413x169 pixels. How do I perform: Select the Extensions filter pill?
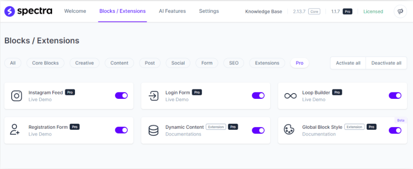pos(267,63)
